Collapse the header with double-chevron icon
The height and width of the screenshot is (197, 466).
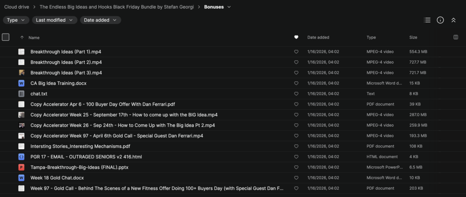453,20
